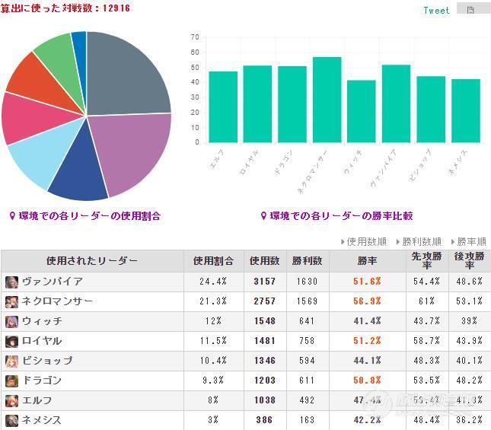Click the Necromancer leader avatar icon

point(11,301)
